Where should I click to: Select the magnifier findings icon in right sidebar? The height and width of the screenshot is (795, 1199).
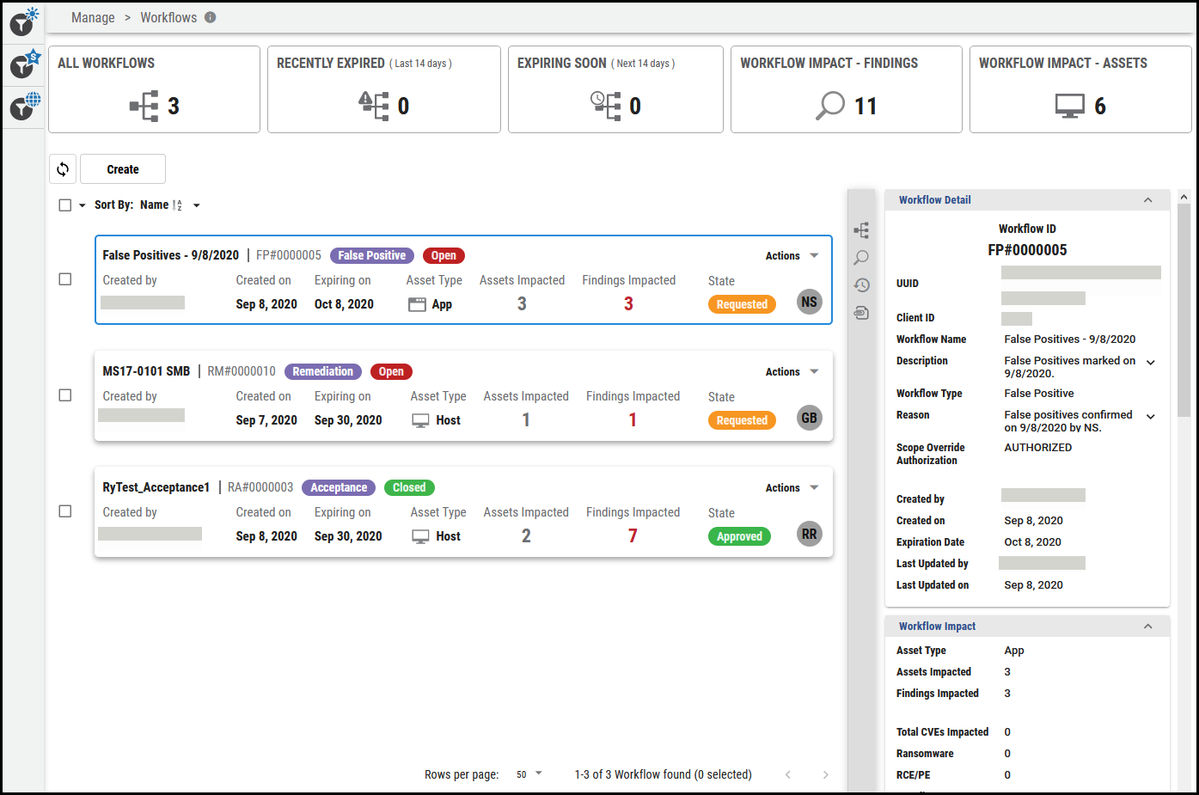tap(861, 257)
